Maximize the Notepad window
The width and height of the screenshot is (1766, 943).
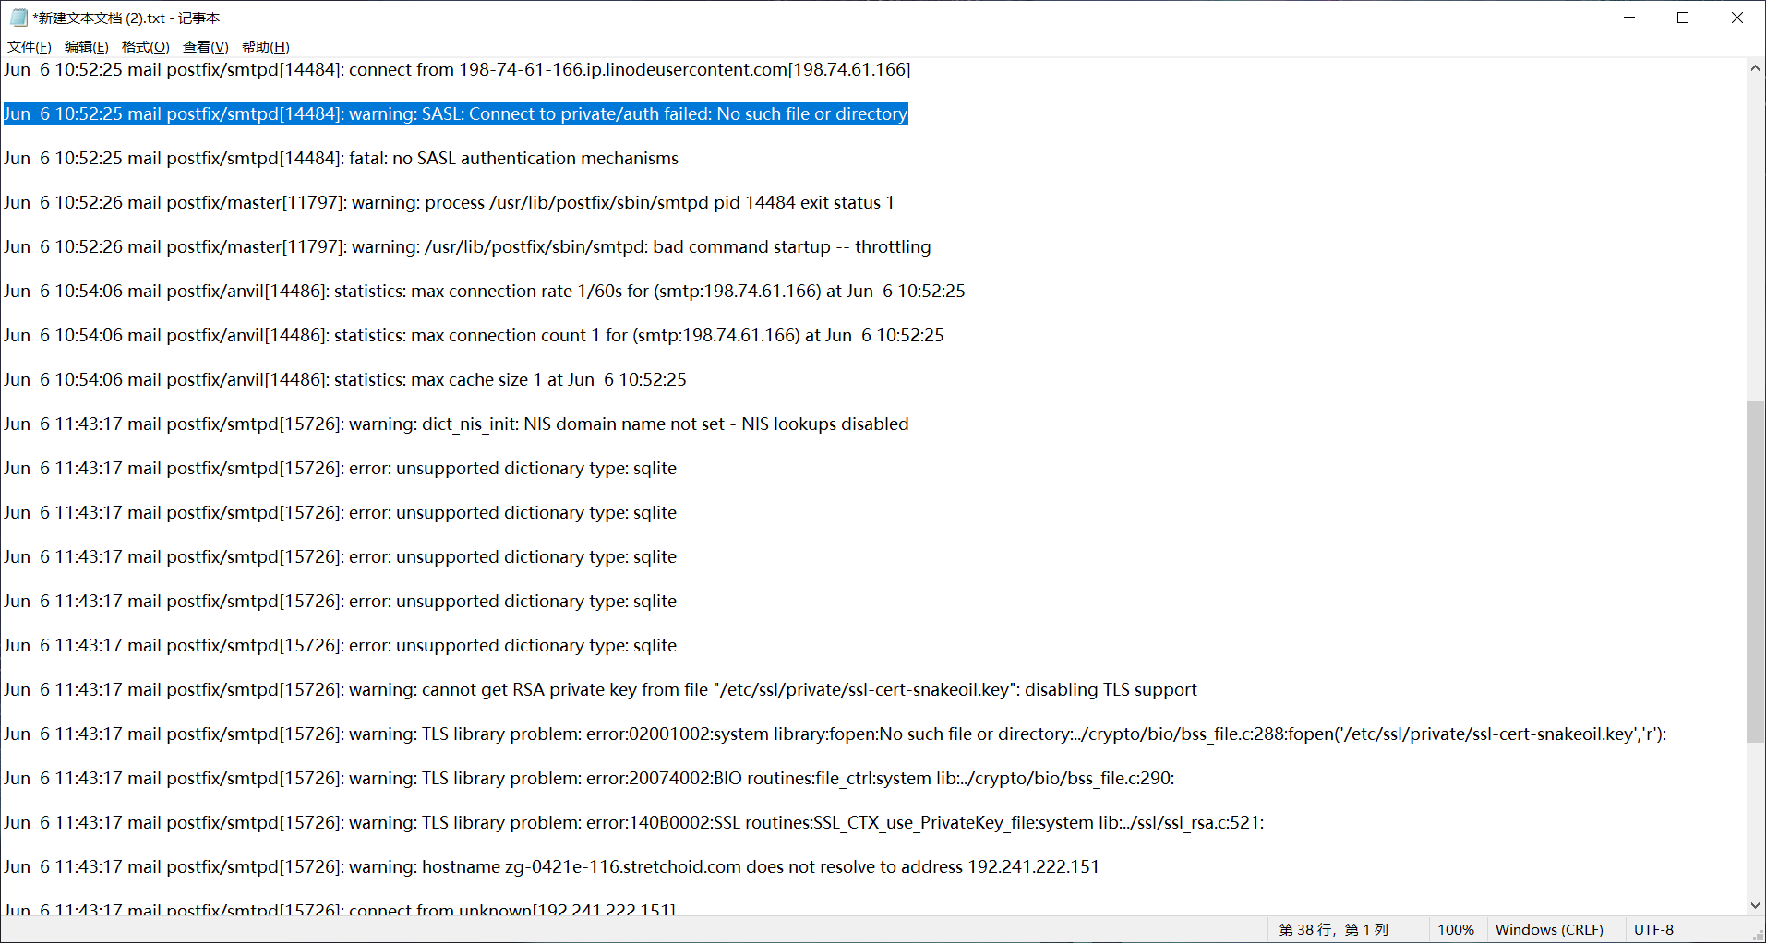click(1683, 18)
